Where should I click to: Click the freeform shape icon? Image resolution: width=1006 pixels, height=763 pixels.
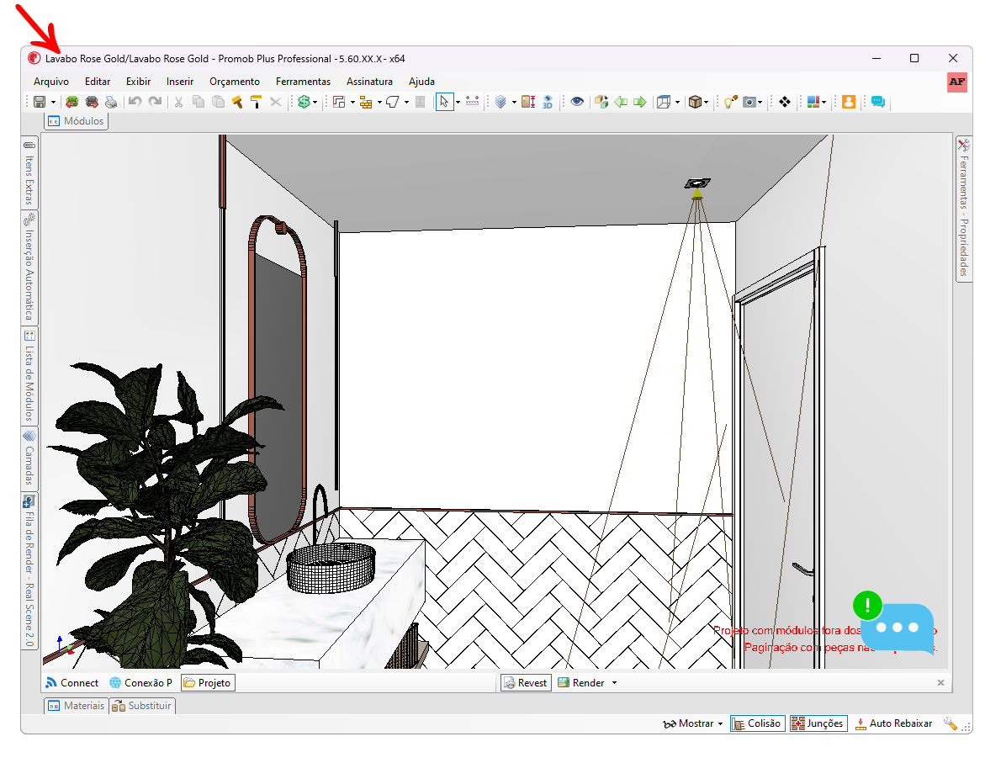393,102
